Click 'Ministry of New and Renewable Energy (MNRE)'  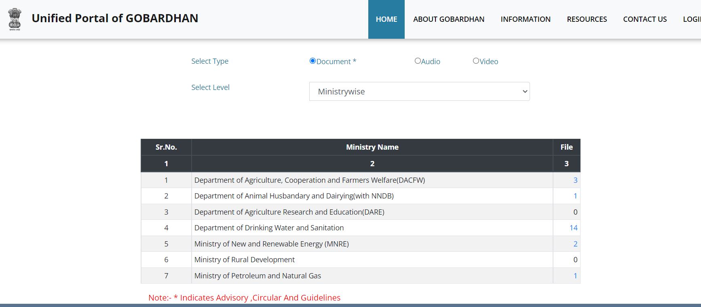pos(272,244)
